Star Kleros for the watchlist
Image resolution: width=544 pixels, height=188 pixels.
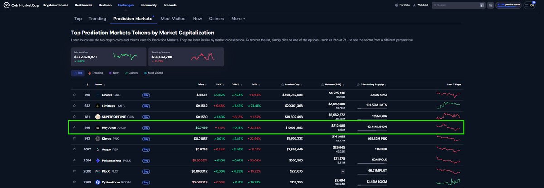click(74, 138)
